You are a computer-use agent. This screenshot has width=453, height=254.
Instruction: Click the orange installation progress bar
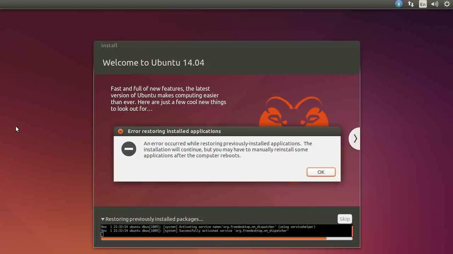point(226,238)
